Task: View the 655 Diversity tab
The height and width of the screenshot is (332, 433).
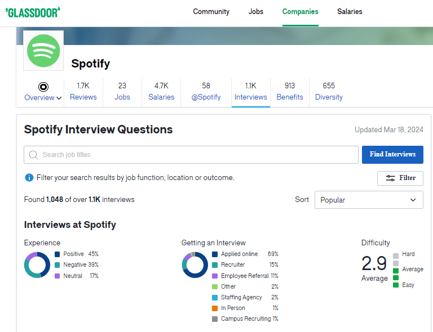Action: (329, 92)
